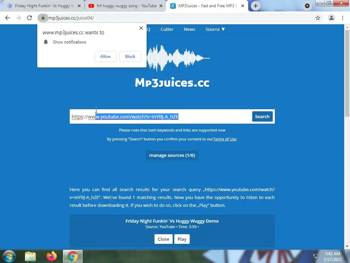Allow notifications from mp3juices.cc
Image resolution: width=350 pixels, height=263 pixels.
[x=105, y=57]
